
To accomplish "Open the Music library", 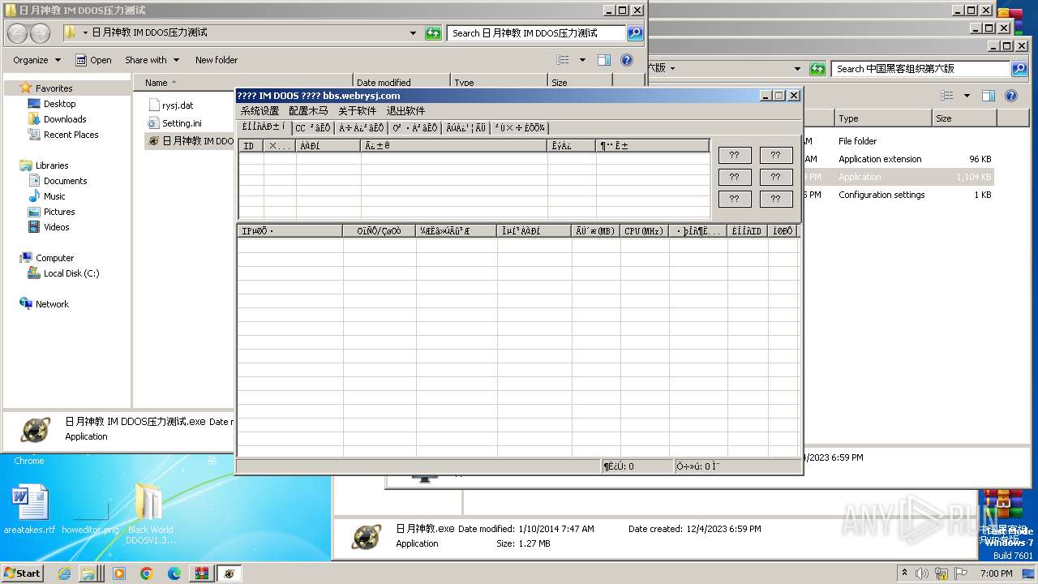I will click(54, 196).
